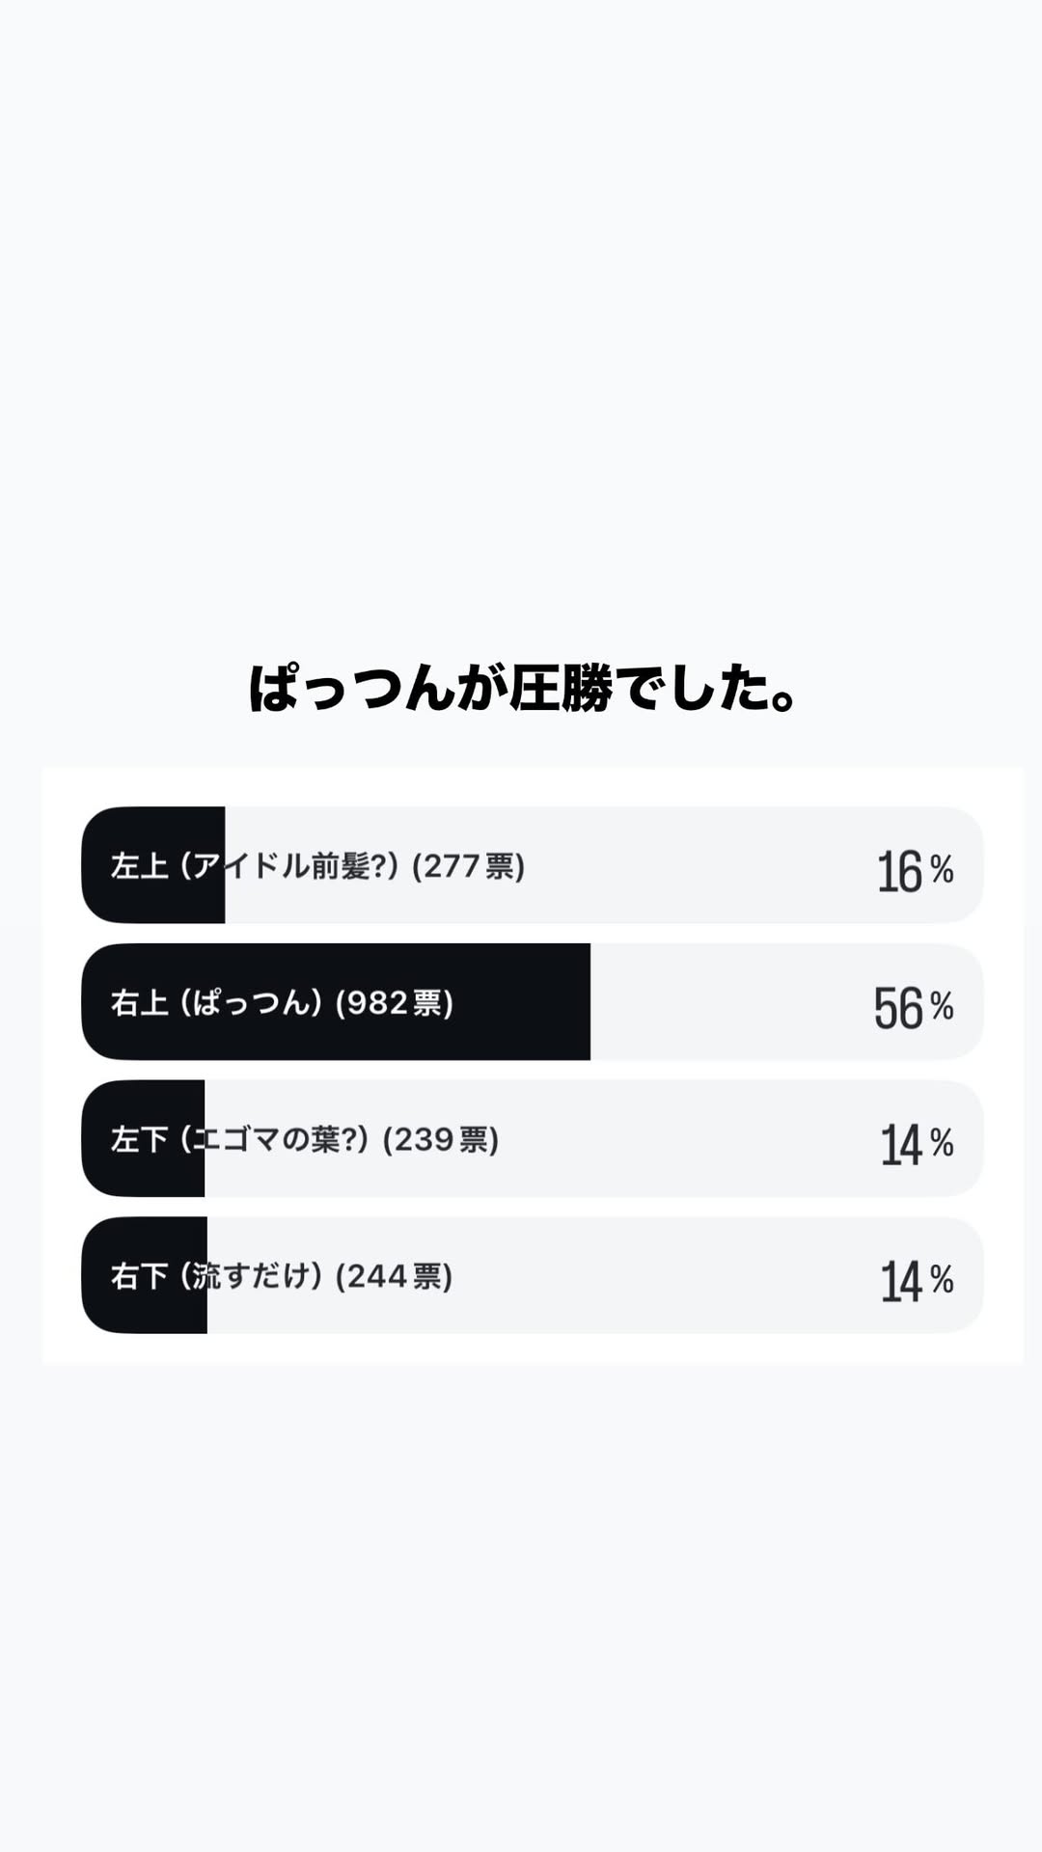Click the word 圧勝 in the headline
The image size is (1042, 1852).
561,689
